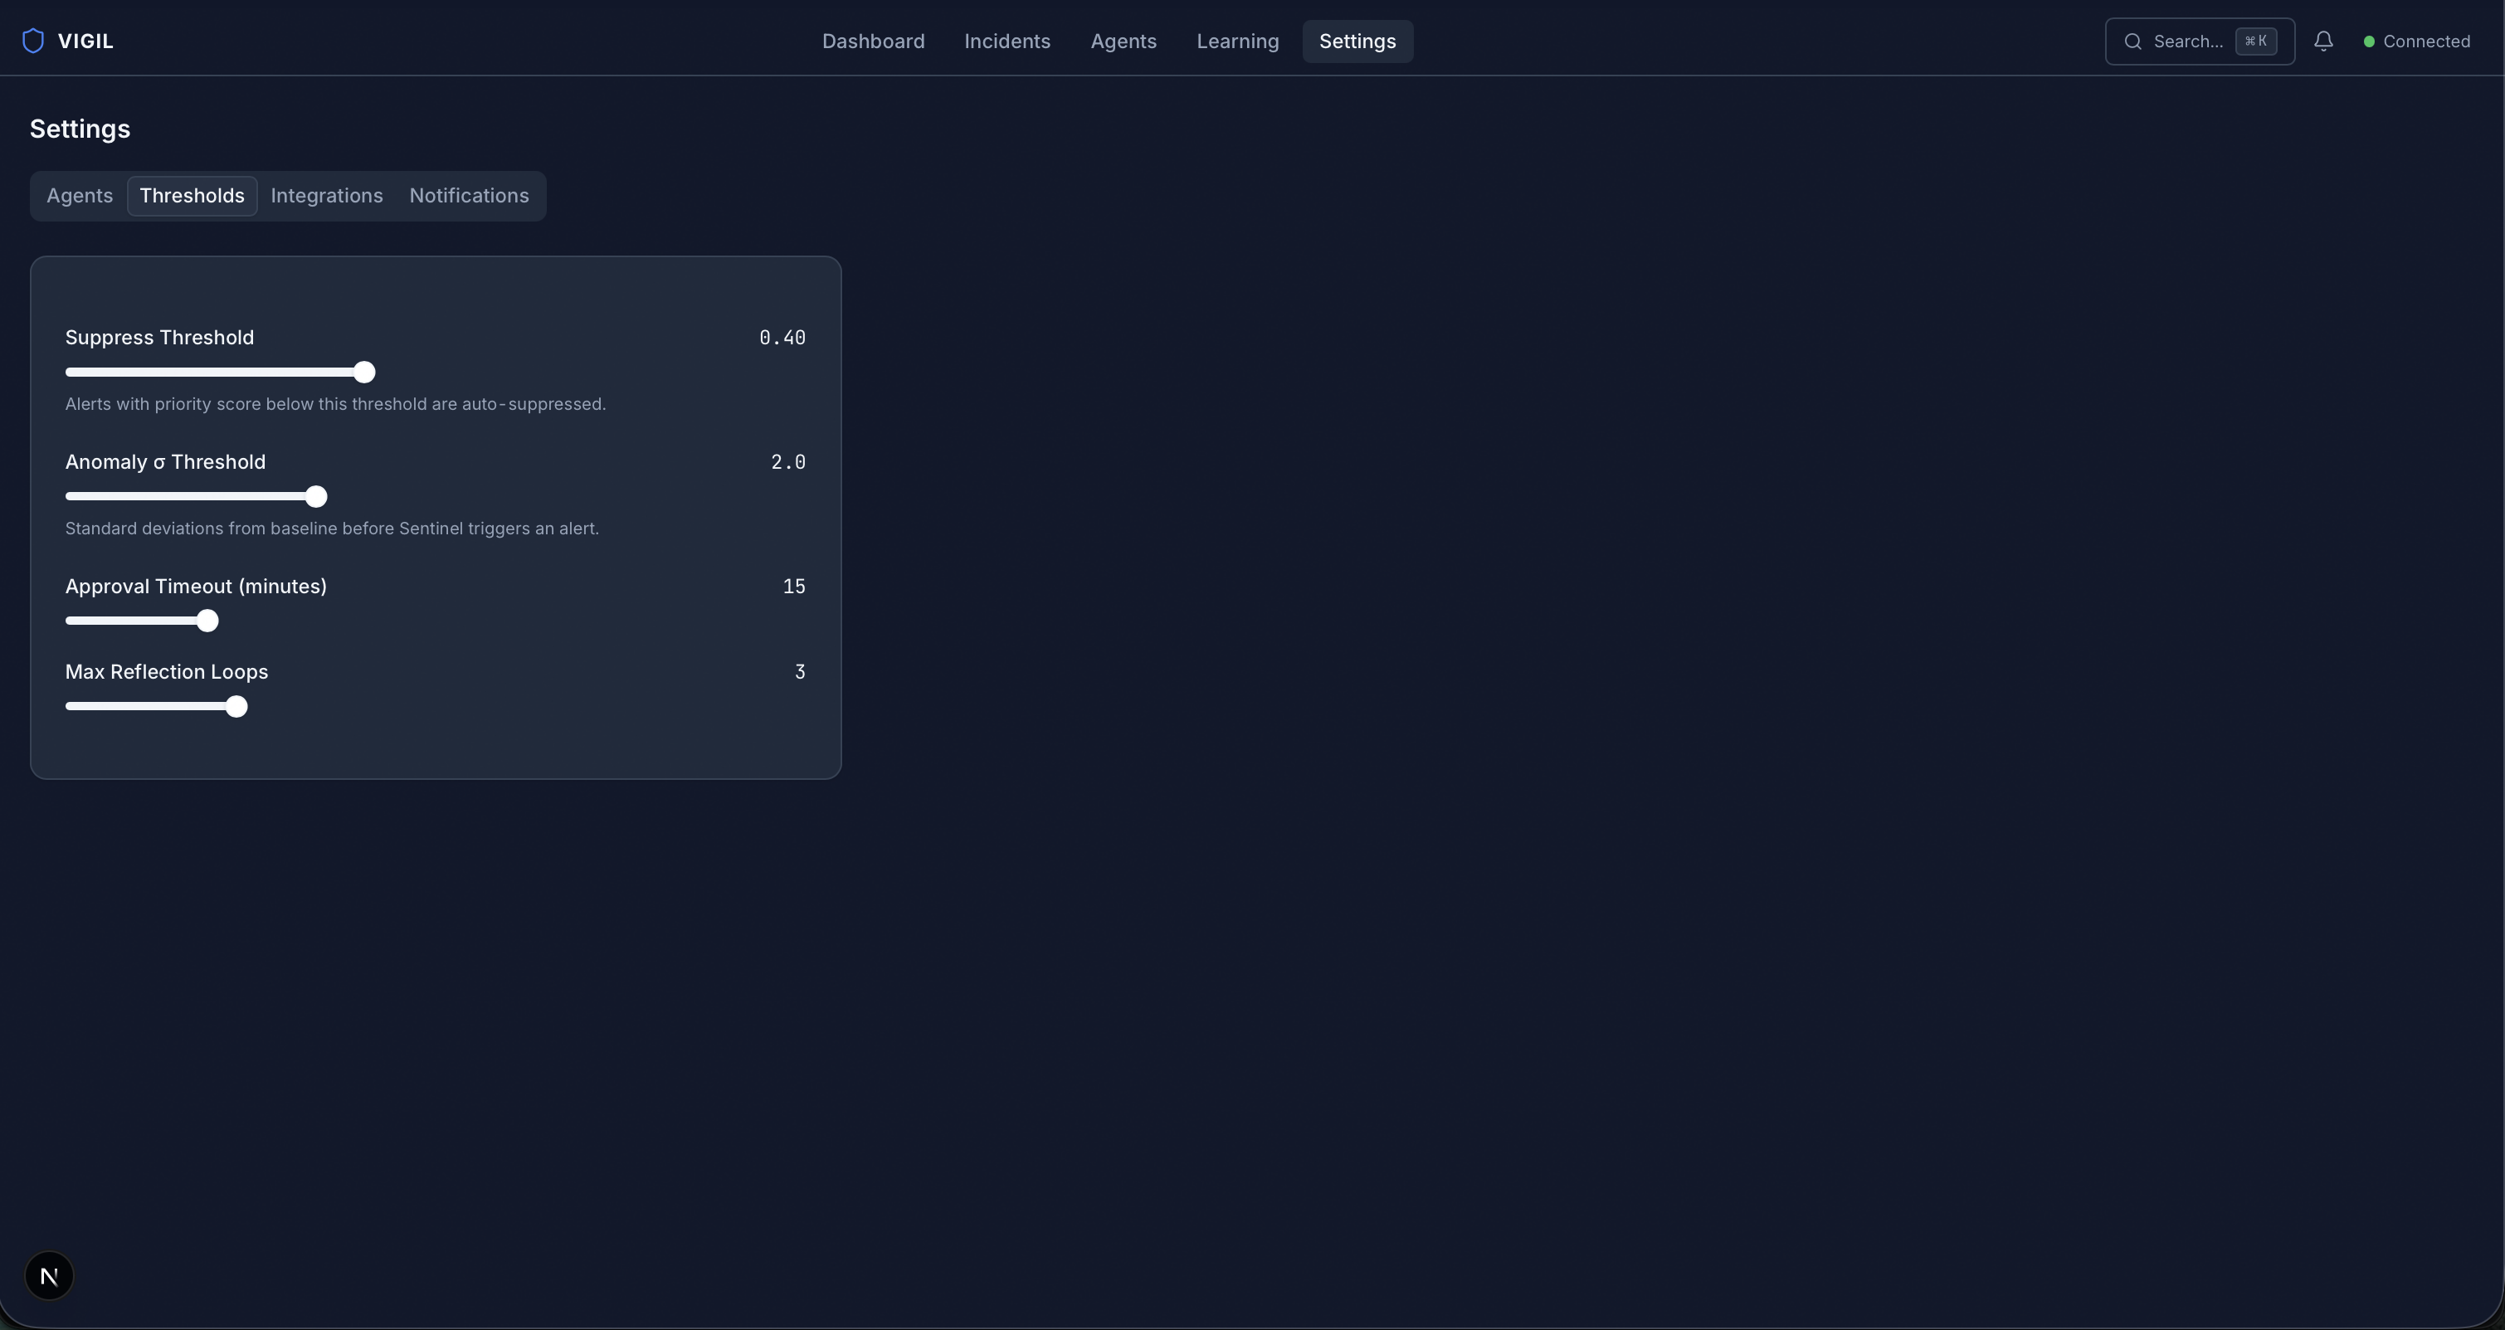Navigate to Agents in top navigation
The image size is (2505, 1330).
1122,41
